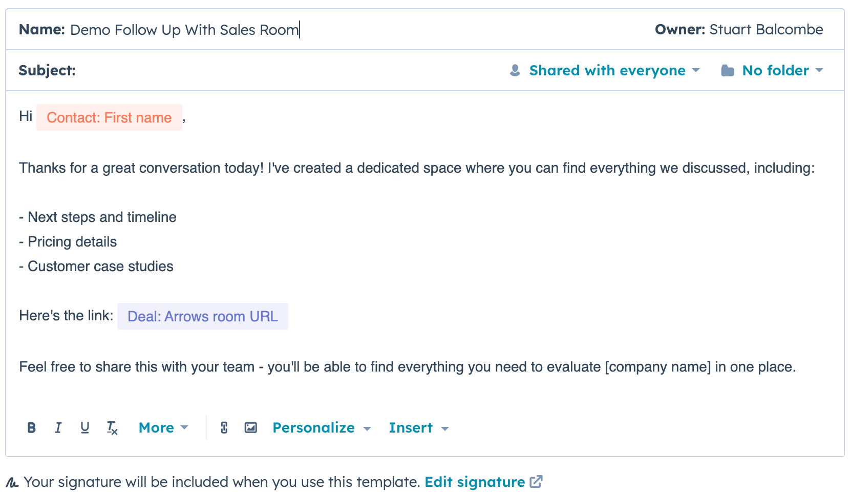Toggle bold formatting
Viewport: 850px width, 492px height.
point(31,427)
